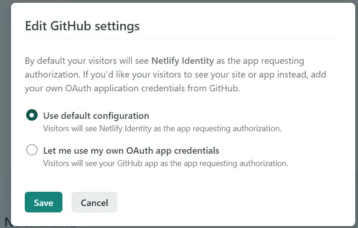Click the divider line under the dialog title
This screenshot has height=228, width=358.
(181, 39)
